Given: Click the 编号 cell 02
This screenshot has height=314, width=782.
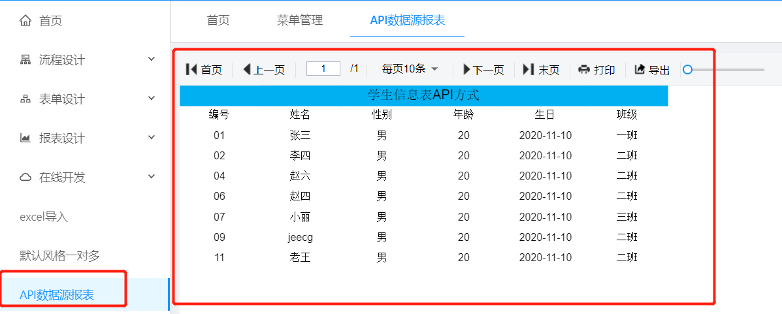Looking at the screenshot, I should pyautogui.click(x=220, y=155).
